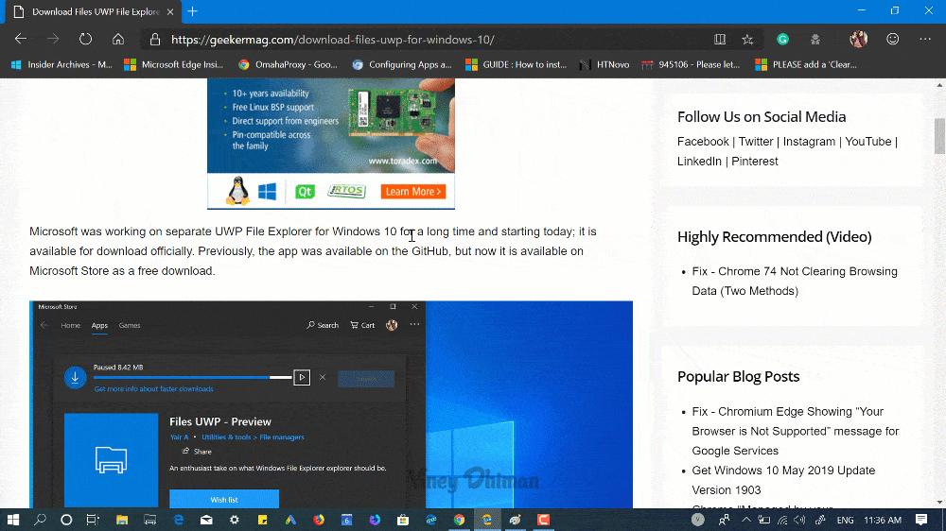946x531 pixels.
Task: Open taskbar search magnifier
Action: click(x=40, y=520)
